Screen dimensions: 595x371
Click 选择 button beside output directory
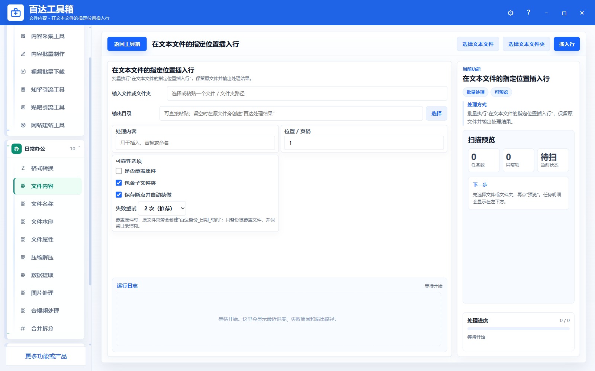[437, 114]
